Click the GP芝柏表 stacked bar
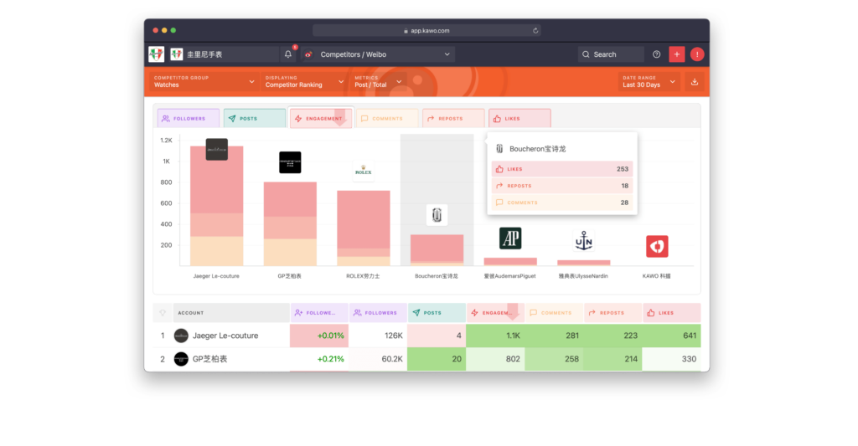Image resolution: width=858 pixels, height=446 pixels. [290, 224]
